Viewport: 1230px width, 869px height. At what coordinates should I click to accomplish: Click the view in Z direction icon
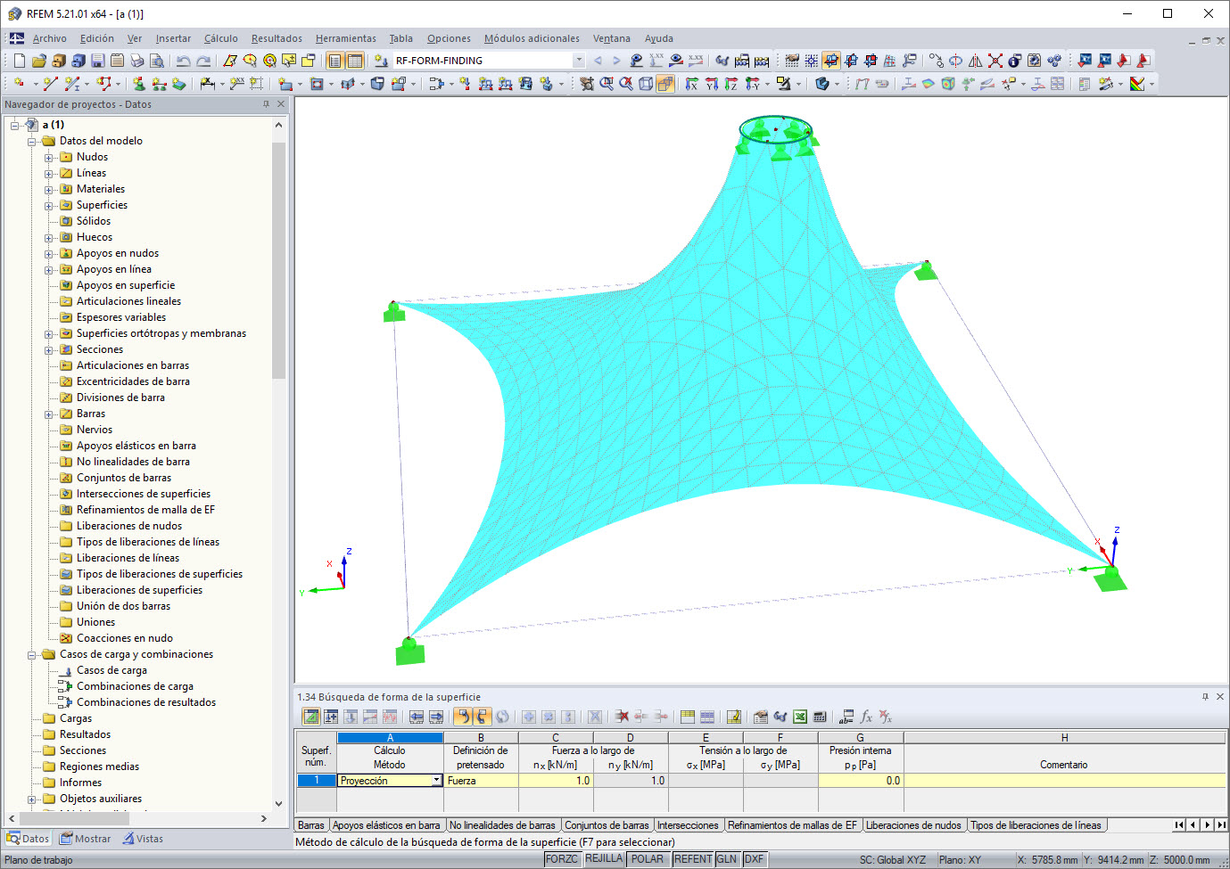[731, 84]
